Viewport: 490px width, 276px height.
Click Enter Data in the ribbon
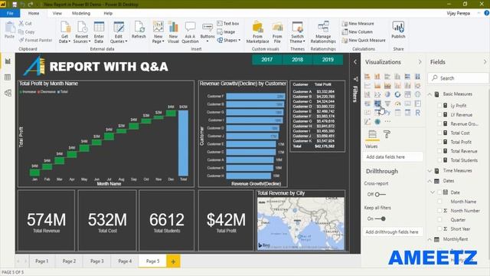click(x=99, y=32)
